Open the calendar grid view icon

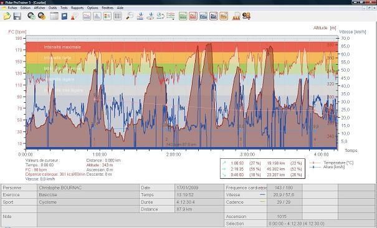(54, 16)
